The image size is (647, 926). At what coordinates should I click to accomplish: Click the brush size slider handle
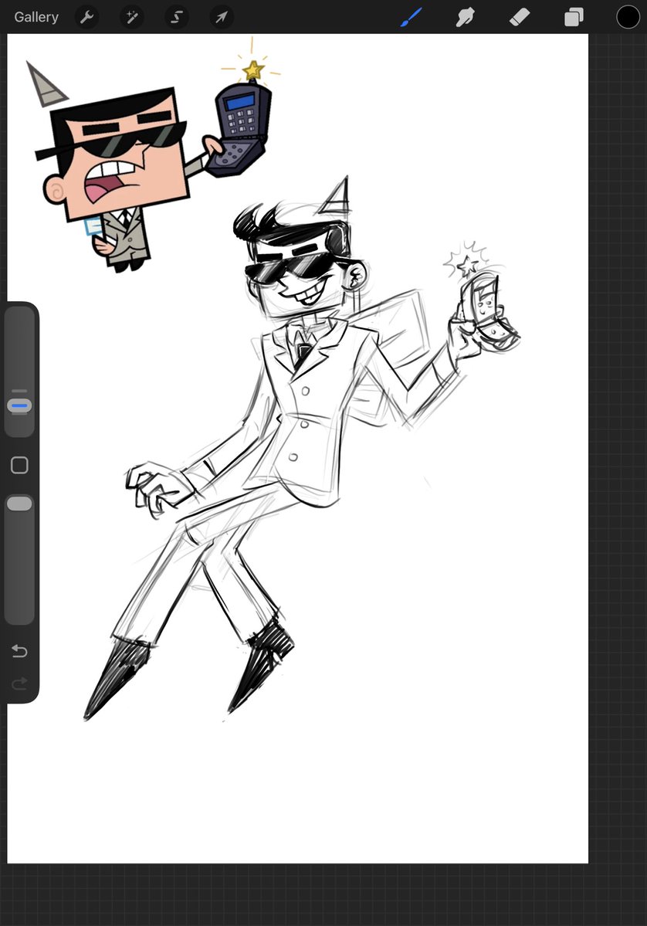[x=19, y=405]
